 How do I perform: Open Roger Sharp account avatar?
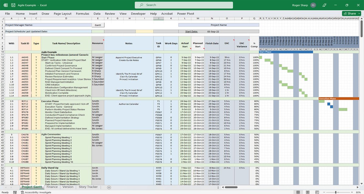(313, 5)
